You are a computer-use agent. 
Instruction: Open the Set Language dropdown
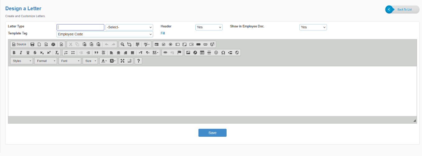point(156,53)
